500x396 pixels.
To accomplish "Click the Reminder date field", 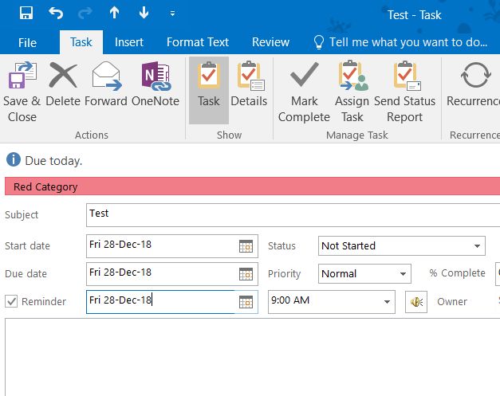I will [161, 301].
